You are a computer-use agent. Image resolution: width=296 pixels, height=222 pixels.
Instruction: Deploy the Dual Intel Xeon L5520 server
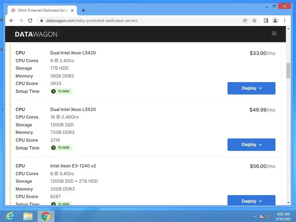[251, 145]
